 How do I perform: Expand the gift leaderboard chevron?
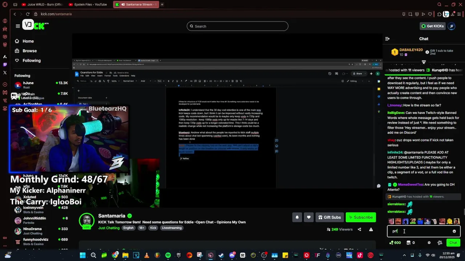click(424, 62)
